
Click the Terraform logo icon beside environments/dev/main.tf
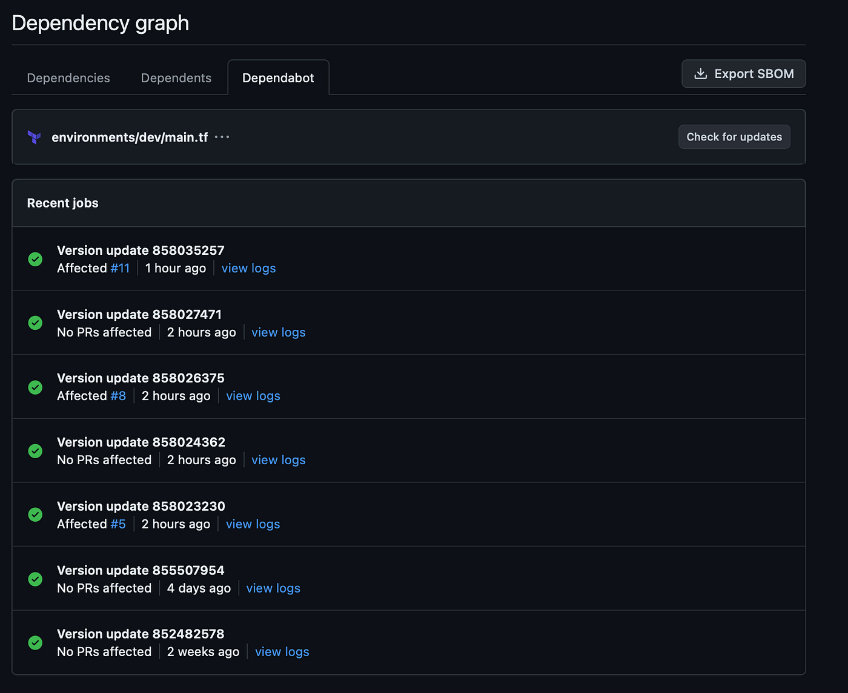[x=35, y=137]
